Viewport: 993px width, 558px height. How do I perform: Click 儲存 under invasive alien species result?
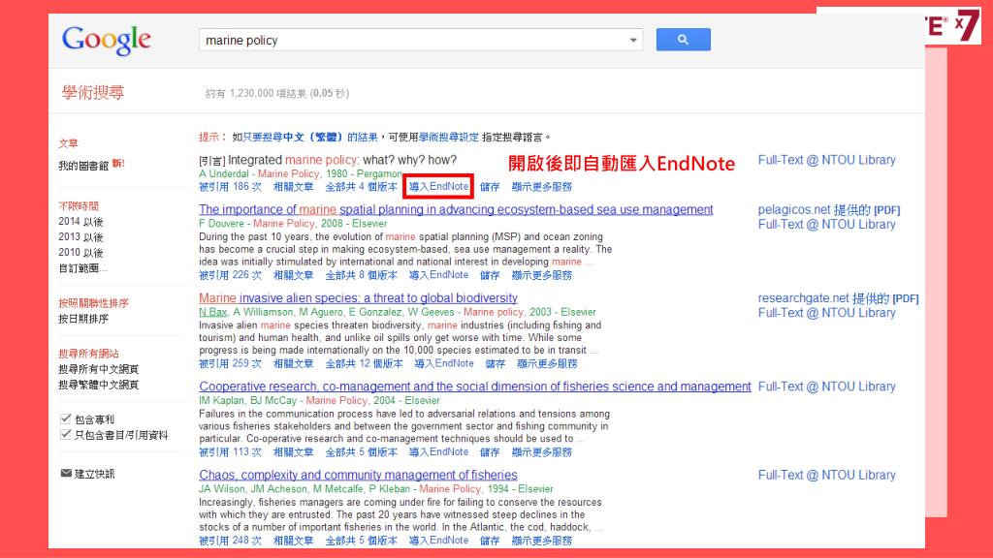[x=496, y=364]
